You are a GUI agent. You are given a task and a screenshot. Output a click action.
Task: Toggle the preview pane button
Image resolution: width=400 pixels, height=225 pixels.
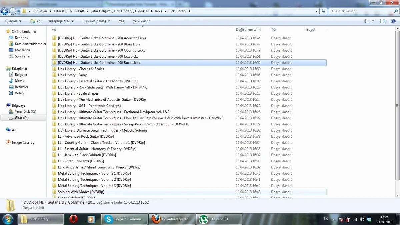pos(383,21)
